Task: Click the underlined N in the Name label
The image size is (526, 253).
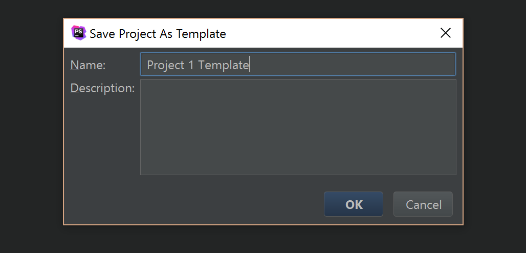Action: coord(74,65)
